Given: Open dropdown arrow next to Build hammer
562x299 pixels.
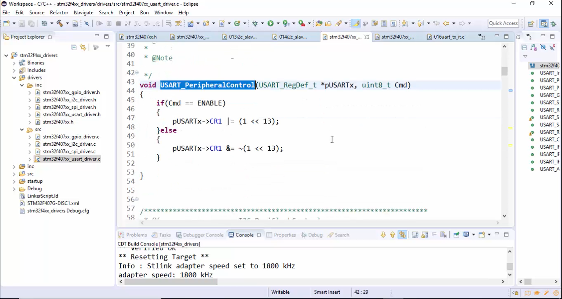Looking at the screenshot, I should (x=67, y=23).
